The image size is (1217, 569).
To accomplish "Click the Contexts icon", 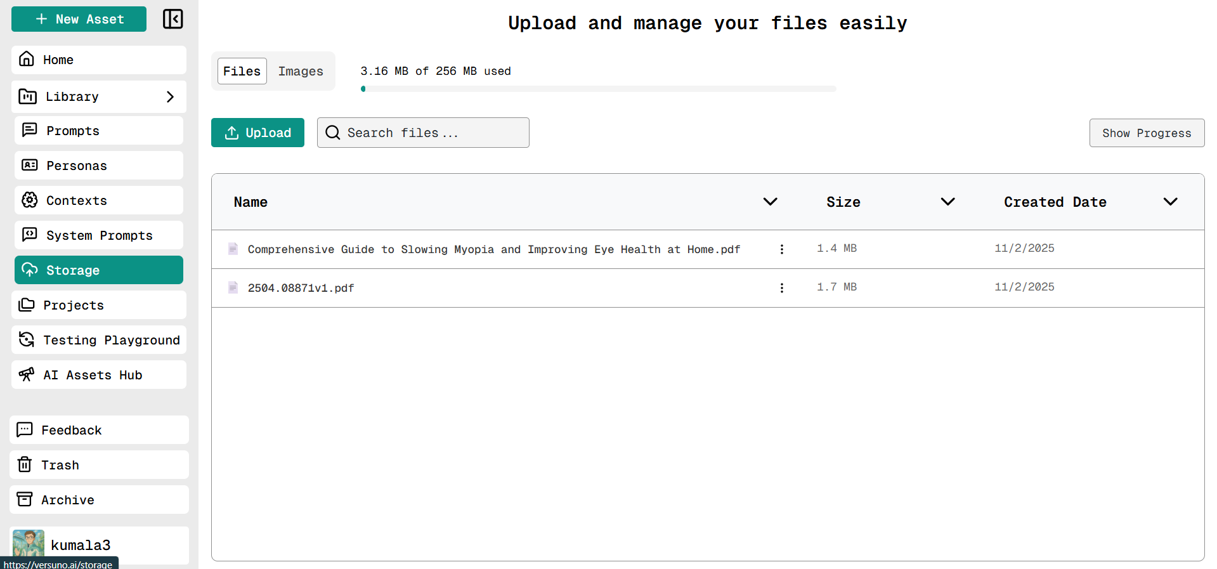I will 30,200.
